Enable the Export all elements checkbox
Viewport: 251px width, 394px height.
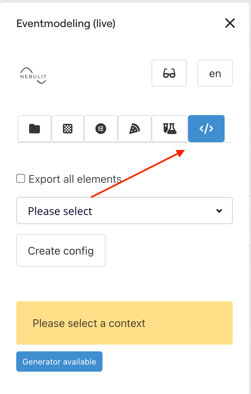20,178
